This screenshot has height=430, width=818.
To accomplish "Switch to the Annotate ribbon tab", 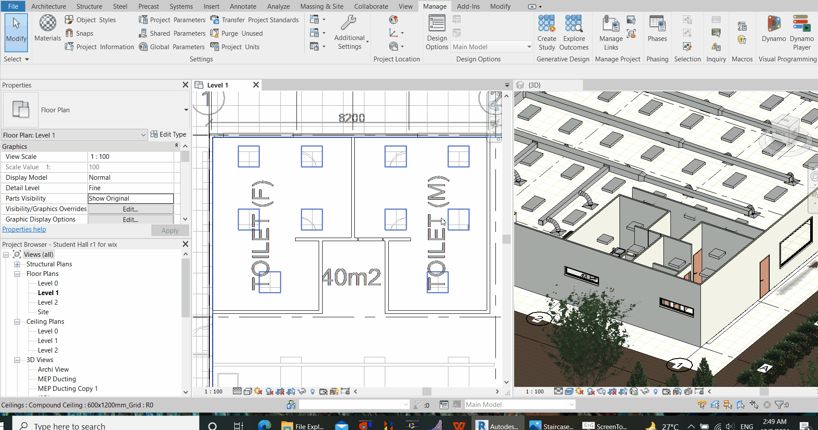I will tap(243, 6).
